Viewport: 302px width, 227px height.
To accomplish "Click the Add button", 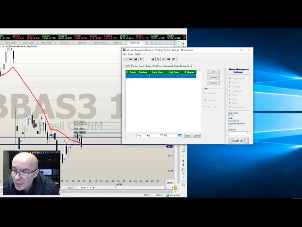I will [213, 72].
